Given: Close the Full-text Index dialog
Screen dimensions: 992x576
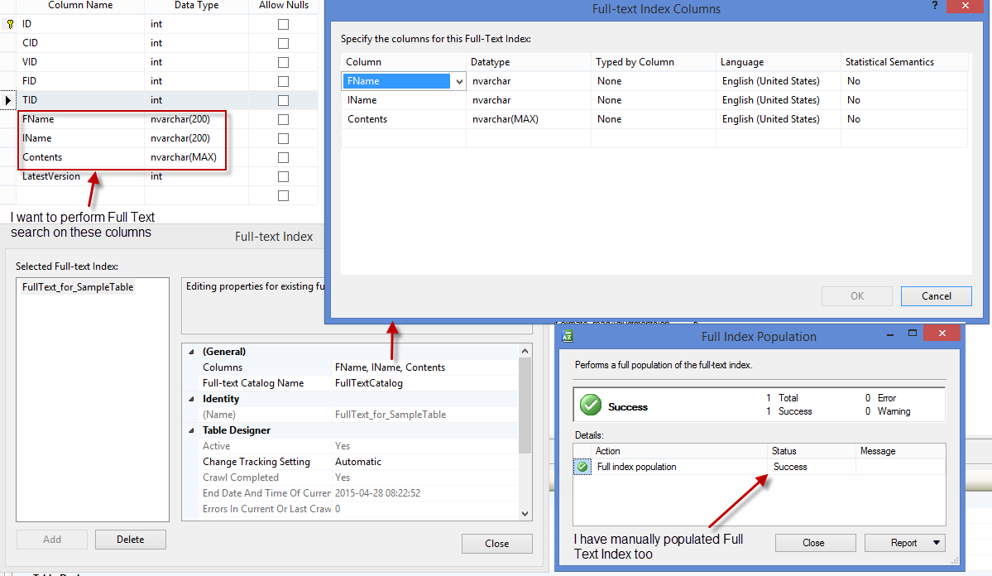Looking at the screenshot, I should 496,543.
